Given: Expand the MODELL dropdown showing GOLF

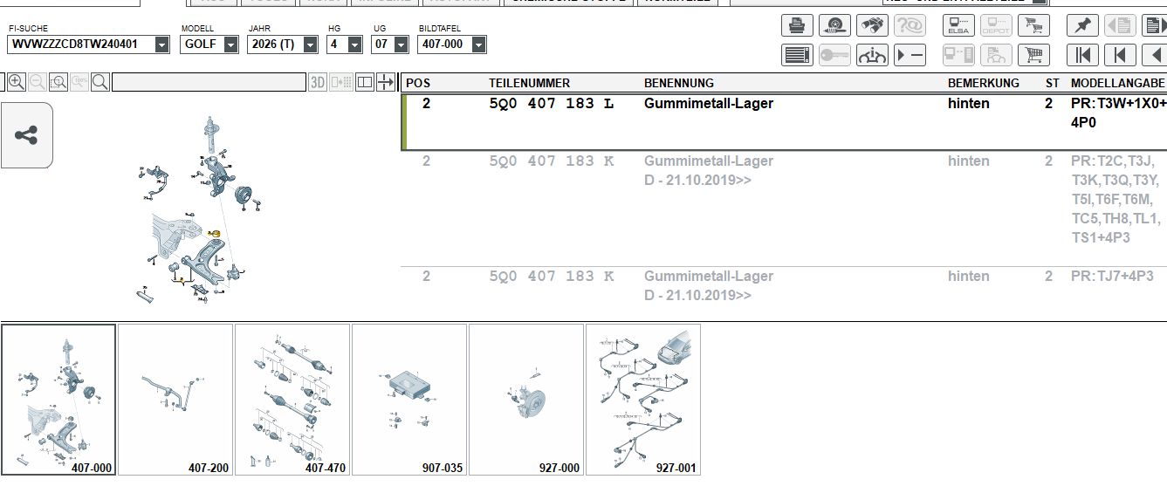Looking at the screenshot, I should pos(230,45).
